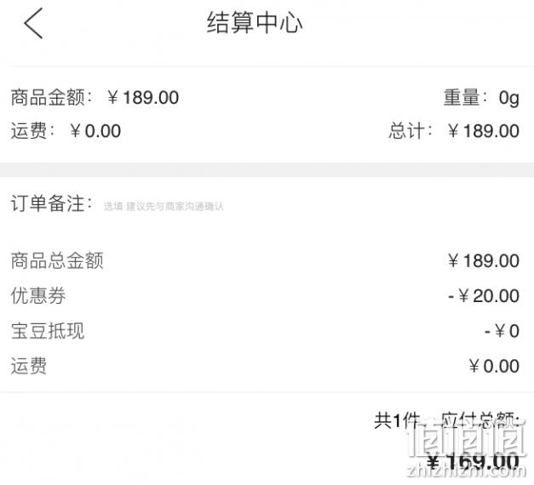Tap the 重量 0g weight text
534x485 pixels.
click(481, 98)
